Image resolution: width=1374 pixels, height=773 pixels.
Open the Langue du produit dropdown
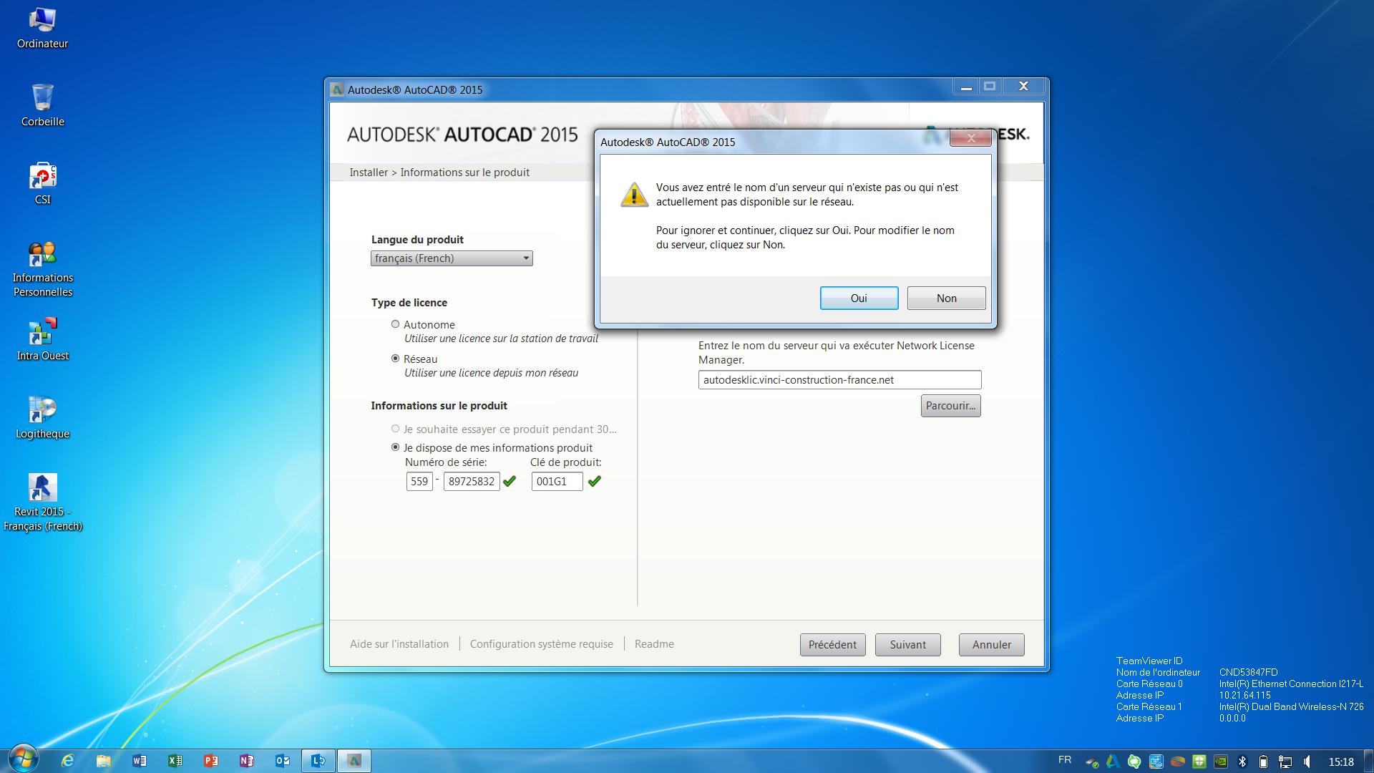point(452,258)
